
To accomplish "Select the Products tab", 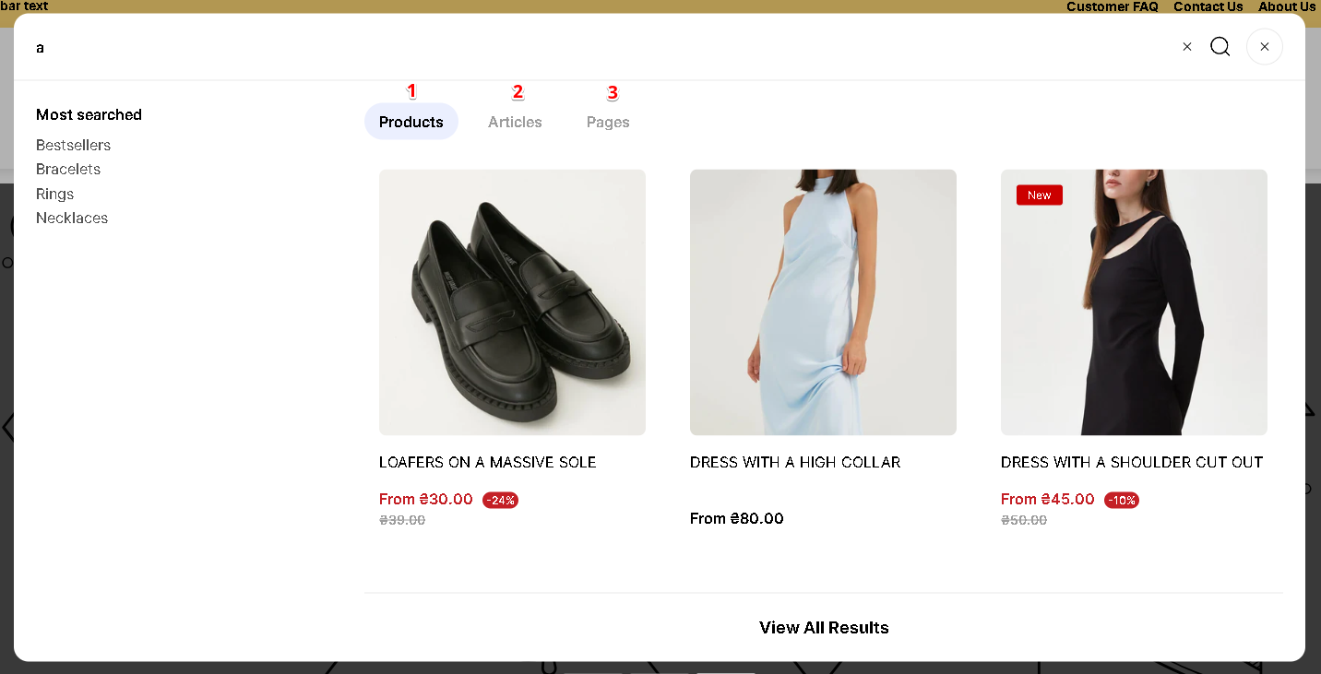I will pyautogui.click(x=411, y=122).
